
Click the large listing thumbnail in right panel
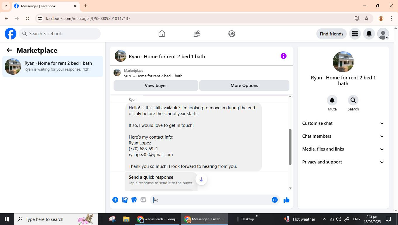coord(343,62)
